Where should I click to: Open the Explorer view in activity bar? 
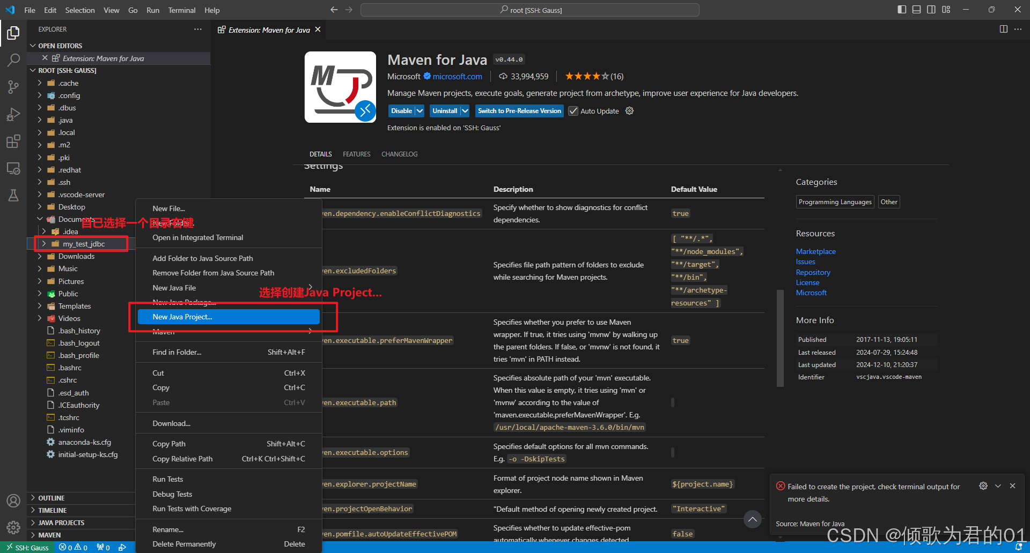click(x=13, y=33)
